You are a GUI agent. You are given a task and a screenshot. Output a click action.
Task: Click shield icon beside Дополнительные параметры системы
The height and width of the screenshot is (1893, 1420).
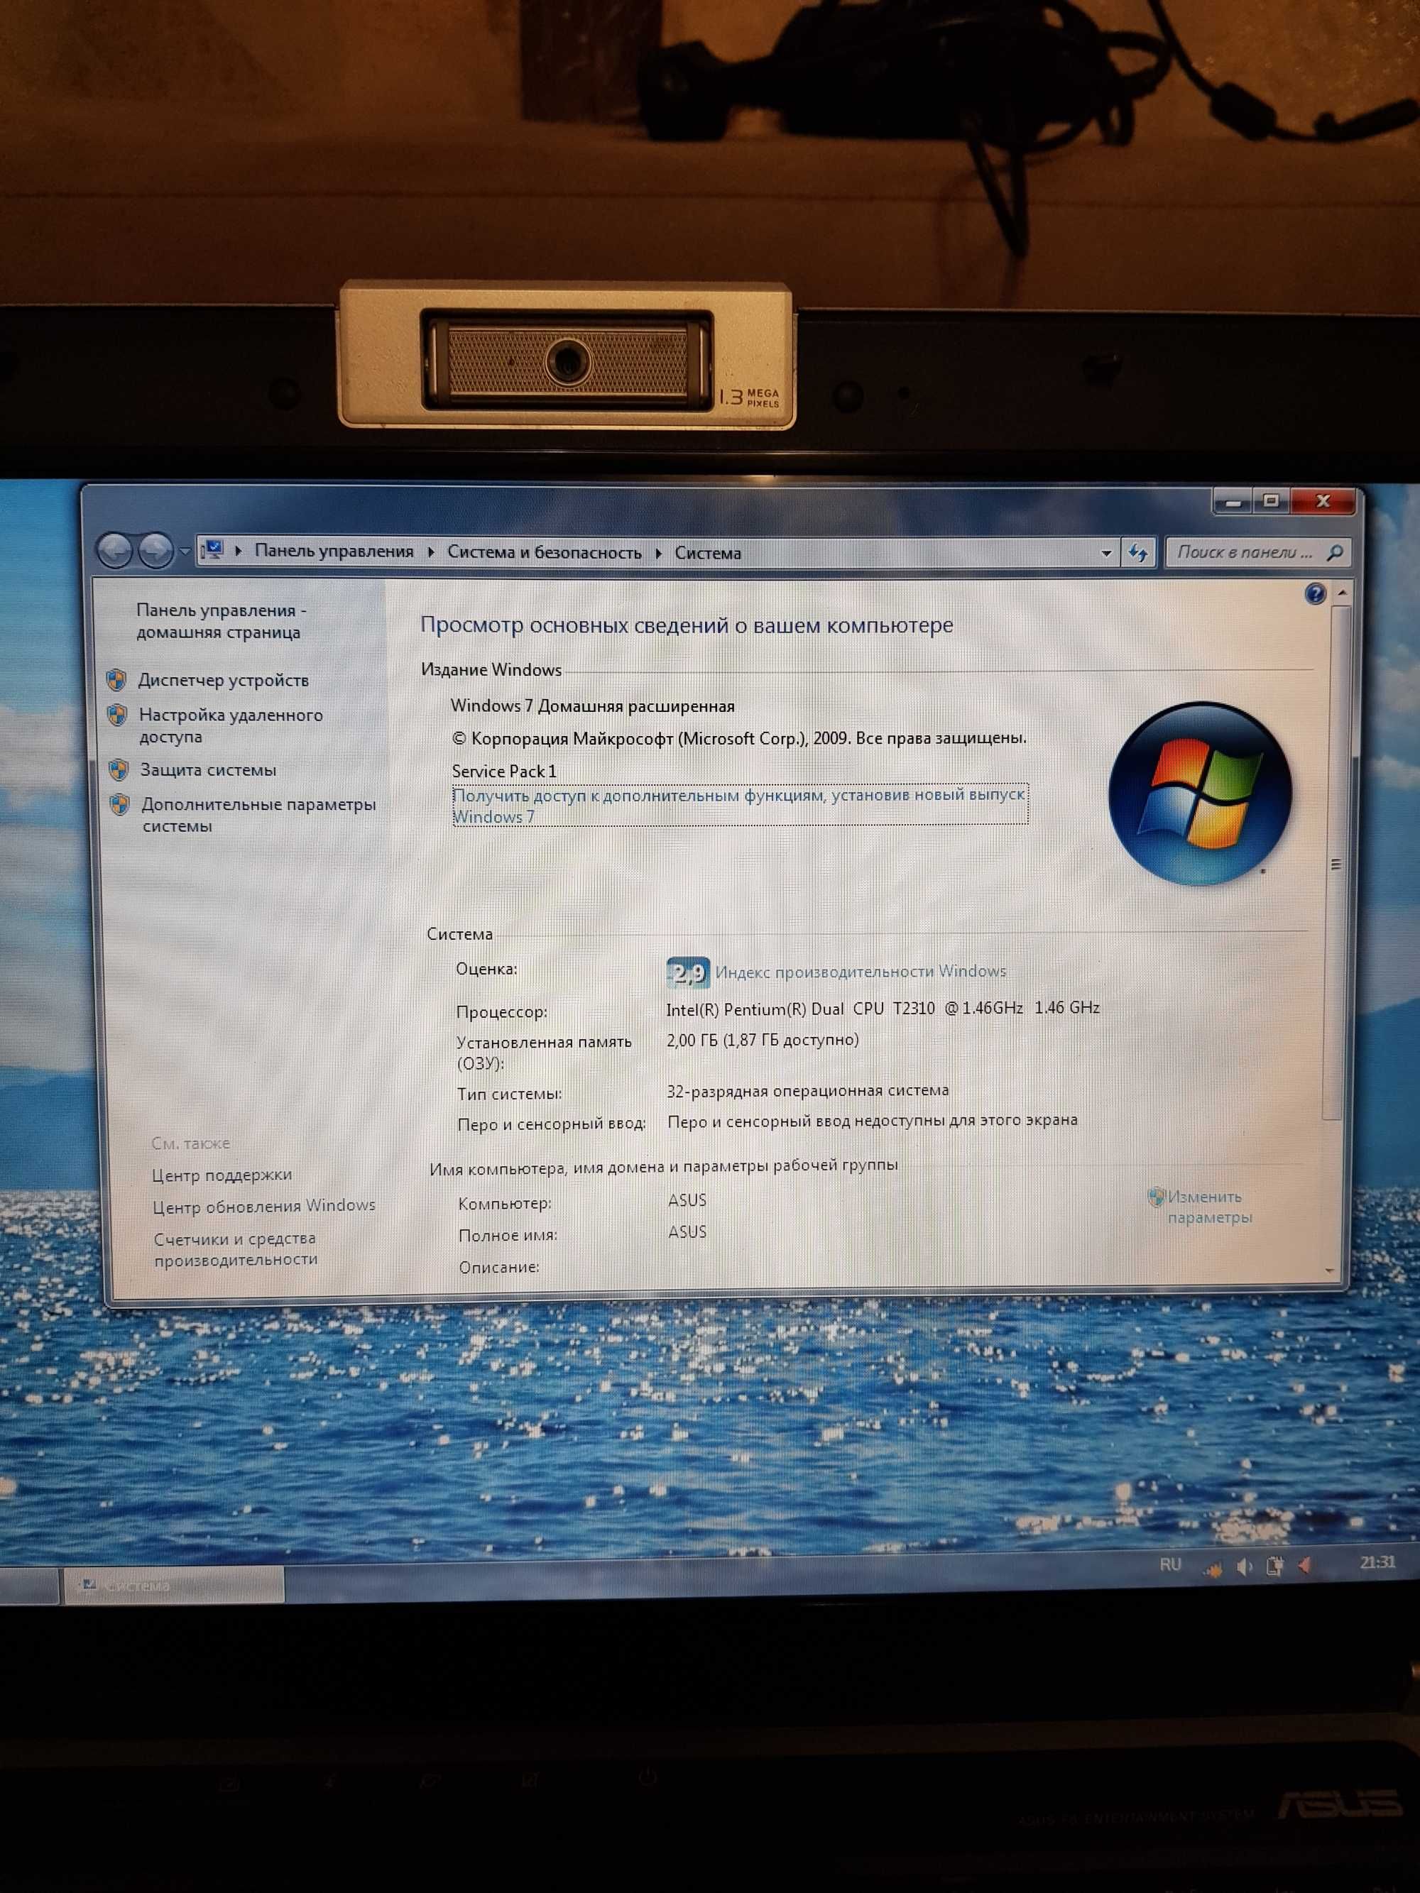click(120, 804)
